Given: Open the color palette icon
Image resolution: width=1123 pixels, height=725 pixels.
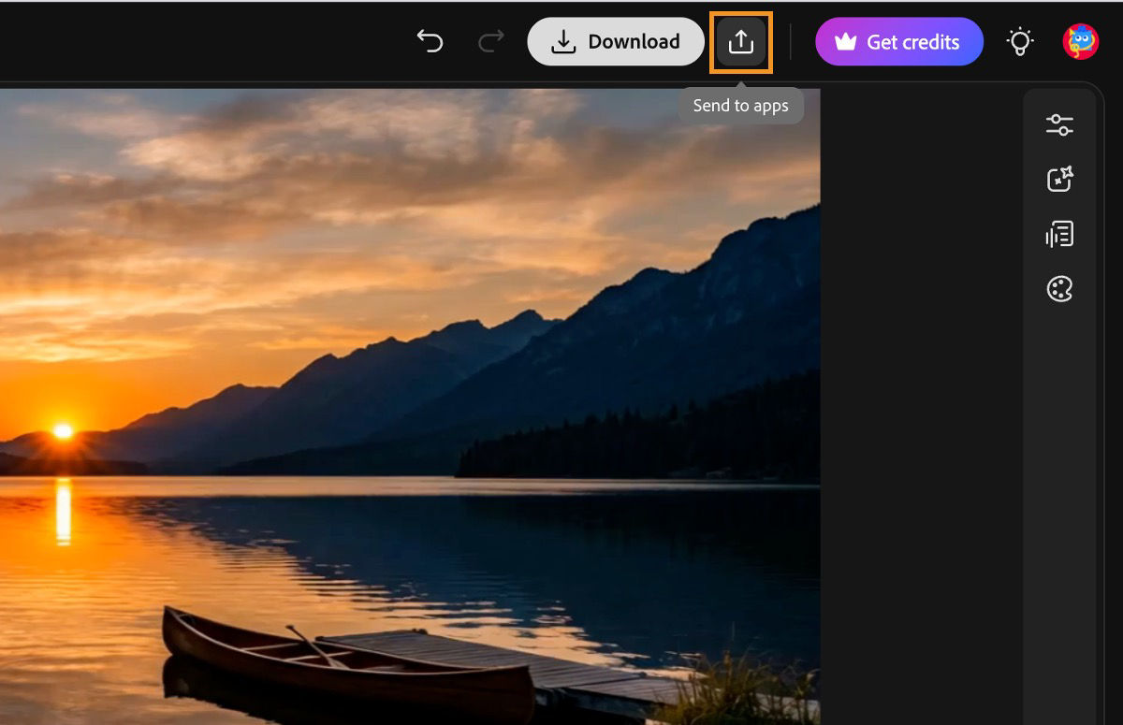Looking at the screenshot, I should point(1059,289).
